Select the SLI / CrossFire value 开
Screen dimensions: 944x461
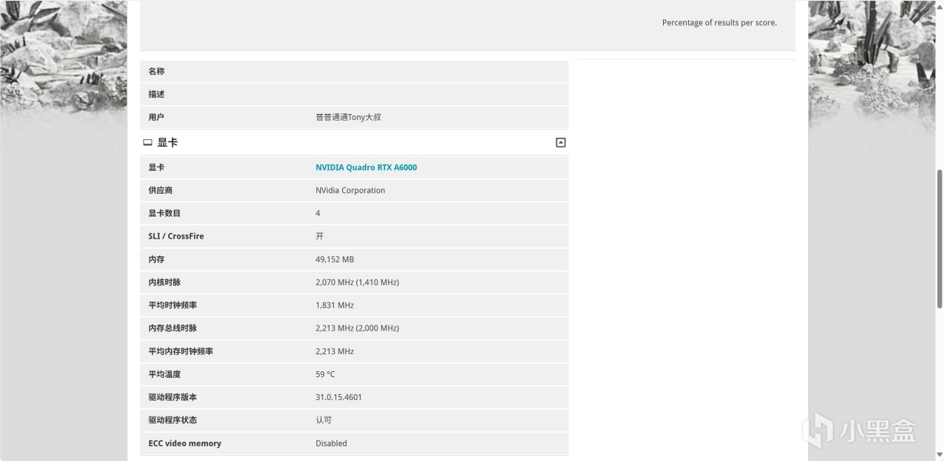[x=319, y=236]
